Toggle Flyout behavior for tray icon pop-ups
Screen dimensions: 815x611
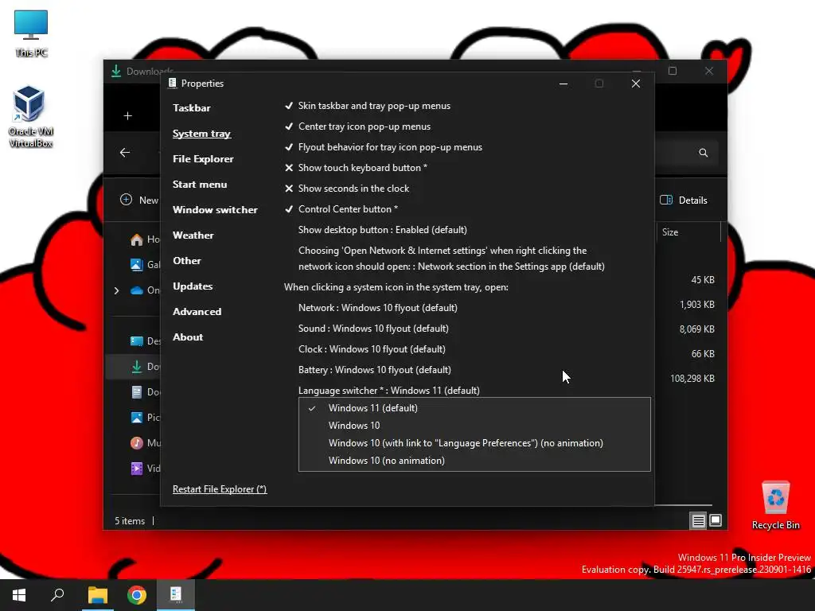click(383, 147)
